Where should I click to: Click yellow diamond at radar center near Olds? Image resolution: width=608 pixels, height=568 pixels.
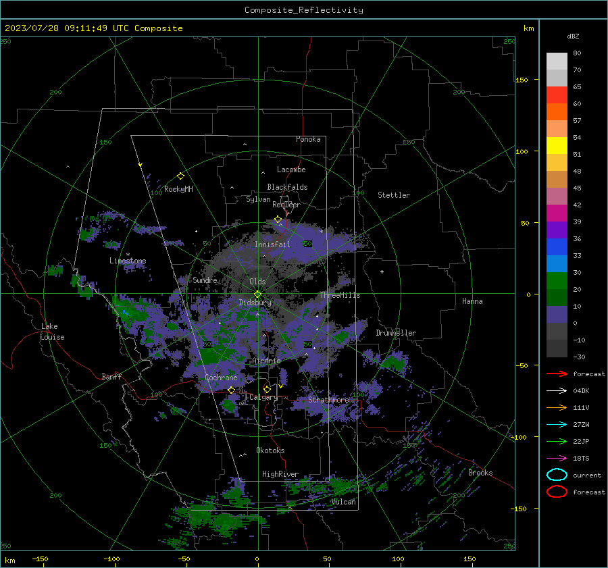click(x=258, y=294)
